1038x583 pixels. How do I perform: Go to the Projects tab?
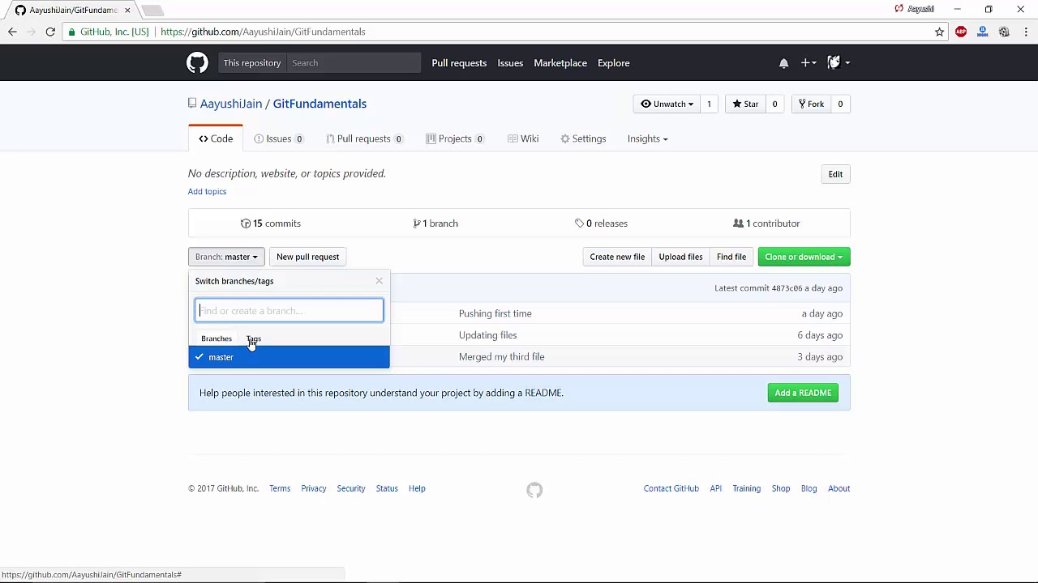coord(455,138)
